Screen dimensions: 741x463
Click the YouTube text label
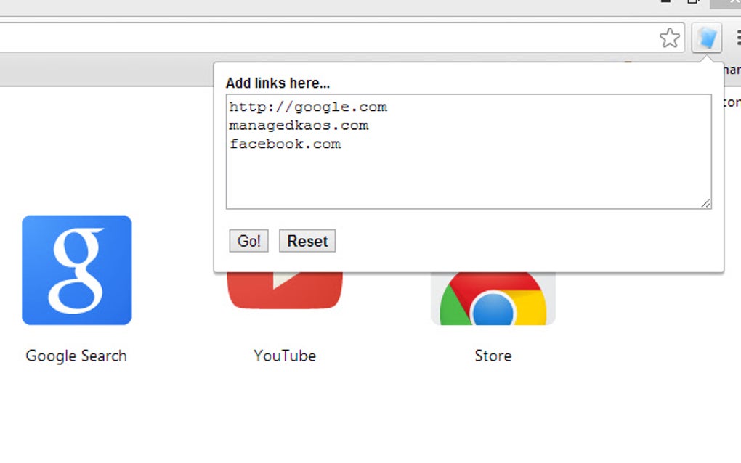click(285, 356)
